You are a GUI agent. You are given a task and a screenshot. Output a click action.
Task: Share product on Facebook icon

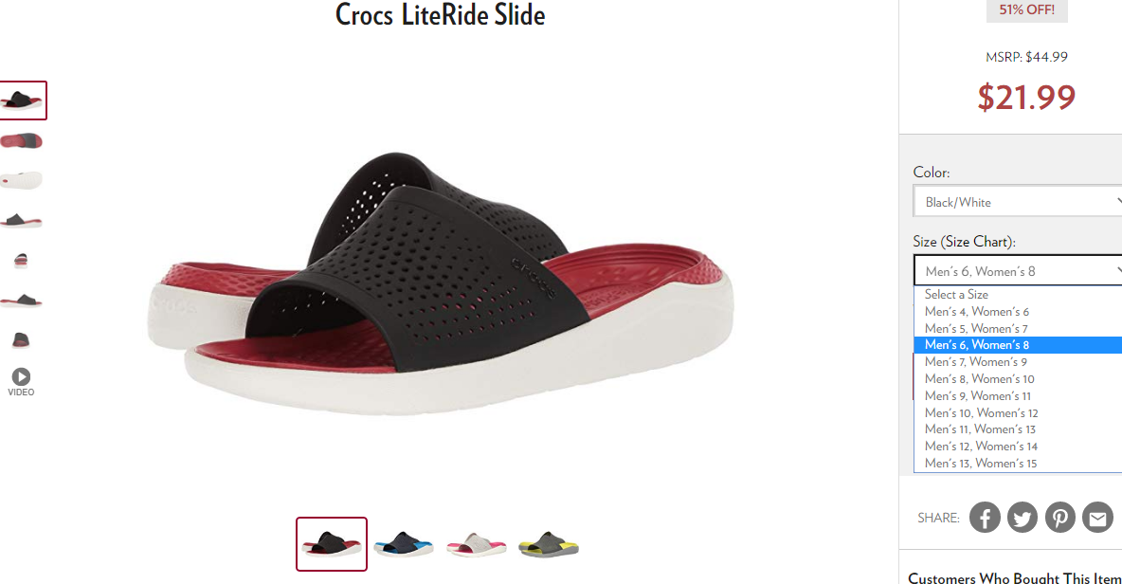(x=985, y=518)
